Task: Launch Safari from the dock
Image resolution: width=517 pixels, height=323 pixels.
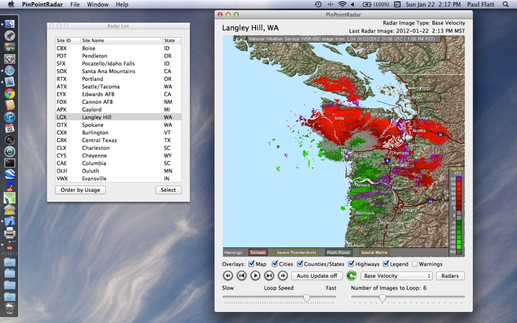Action: (x=10, y=70)
